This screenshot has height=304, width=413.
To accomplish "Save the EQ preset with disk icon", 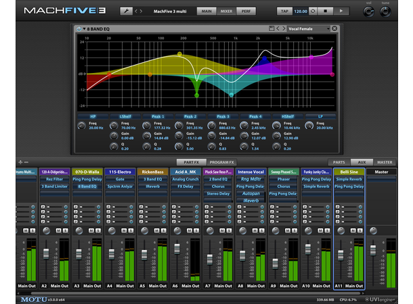I will point(271,28).
